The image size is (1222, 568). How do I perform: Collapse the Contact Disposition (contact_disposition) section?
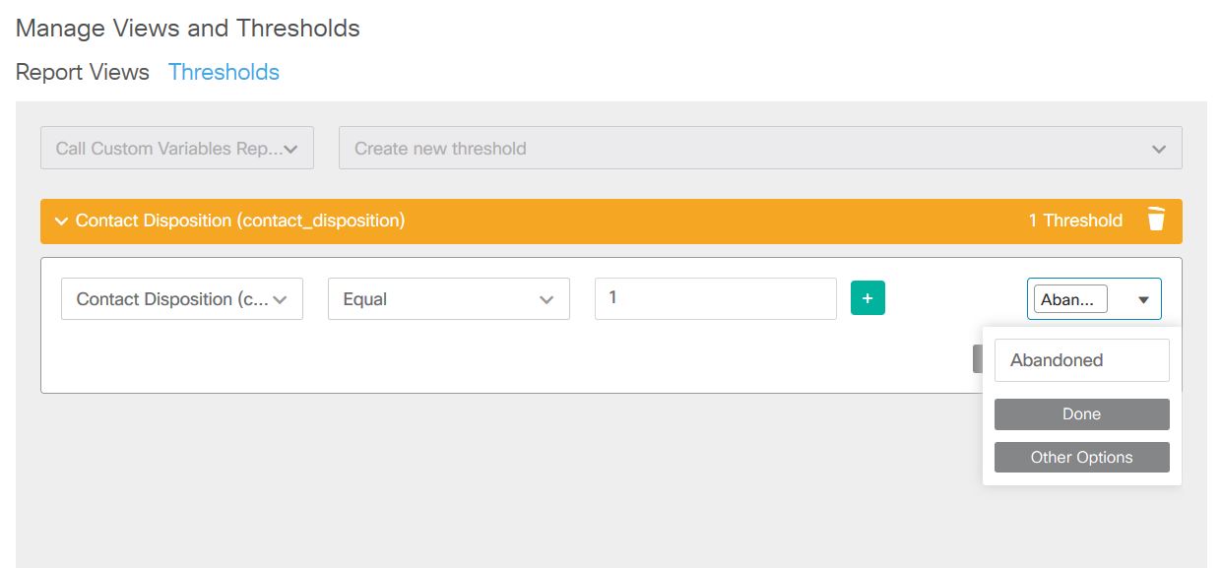click(60, 221)
